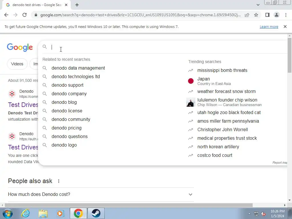Expand tab search dropdown arrow
The image size is (292, 219).
(x=258, y=5)
